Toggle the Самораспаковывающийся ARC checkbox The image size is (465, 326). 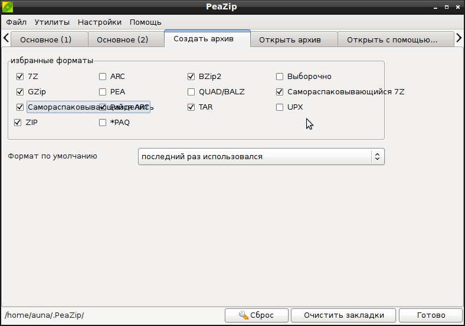[x=20, y=107]
